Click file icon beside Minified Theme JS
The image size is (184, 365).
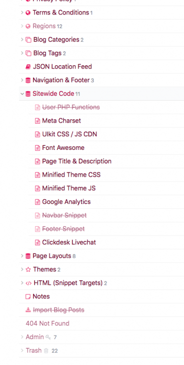click(x=37, y=188)
